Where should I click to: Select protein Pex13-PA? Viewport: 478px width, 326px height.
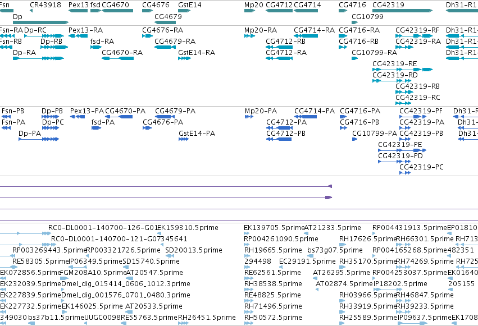[87, 111]
